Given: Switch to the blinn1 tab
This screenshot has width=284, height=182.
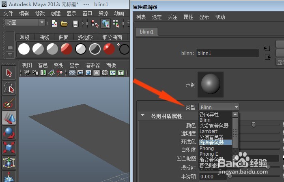Looking at the screenshot, I should tap(147, 32).
